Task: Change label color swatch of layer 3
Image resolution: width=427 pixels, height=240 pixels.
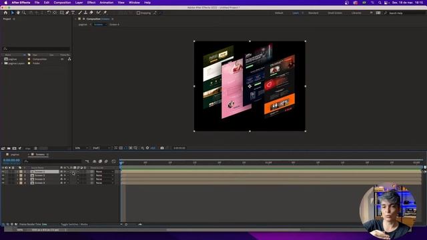Action: point(21,179)
